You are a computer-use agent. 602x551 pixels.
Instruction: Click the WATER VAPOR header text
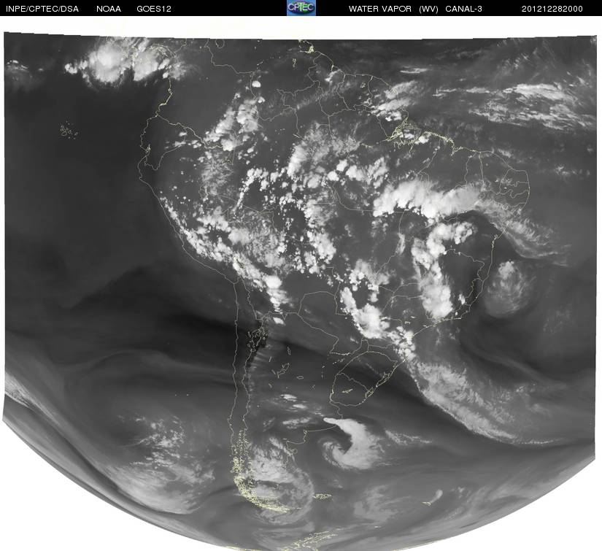pos(380,9)
